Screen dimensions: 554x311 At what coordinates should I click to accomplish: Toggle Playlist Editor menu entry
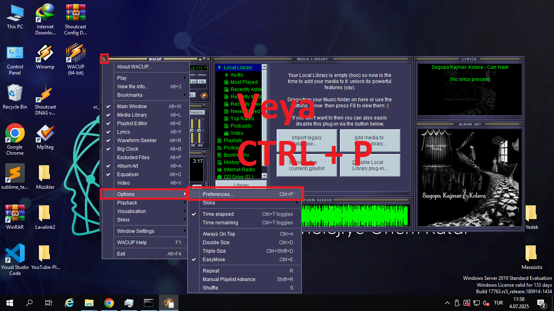point(145,124)
